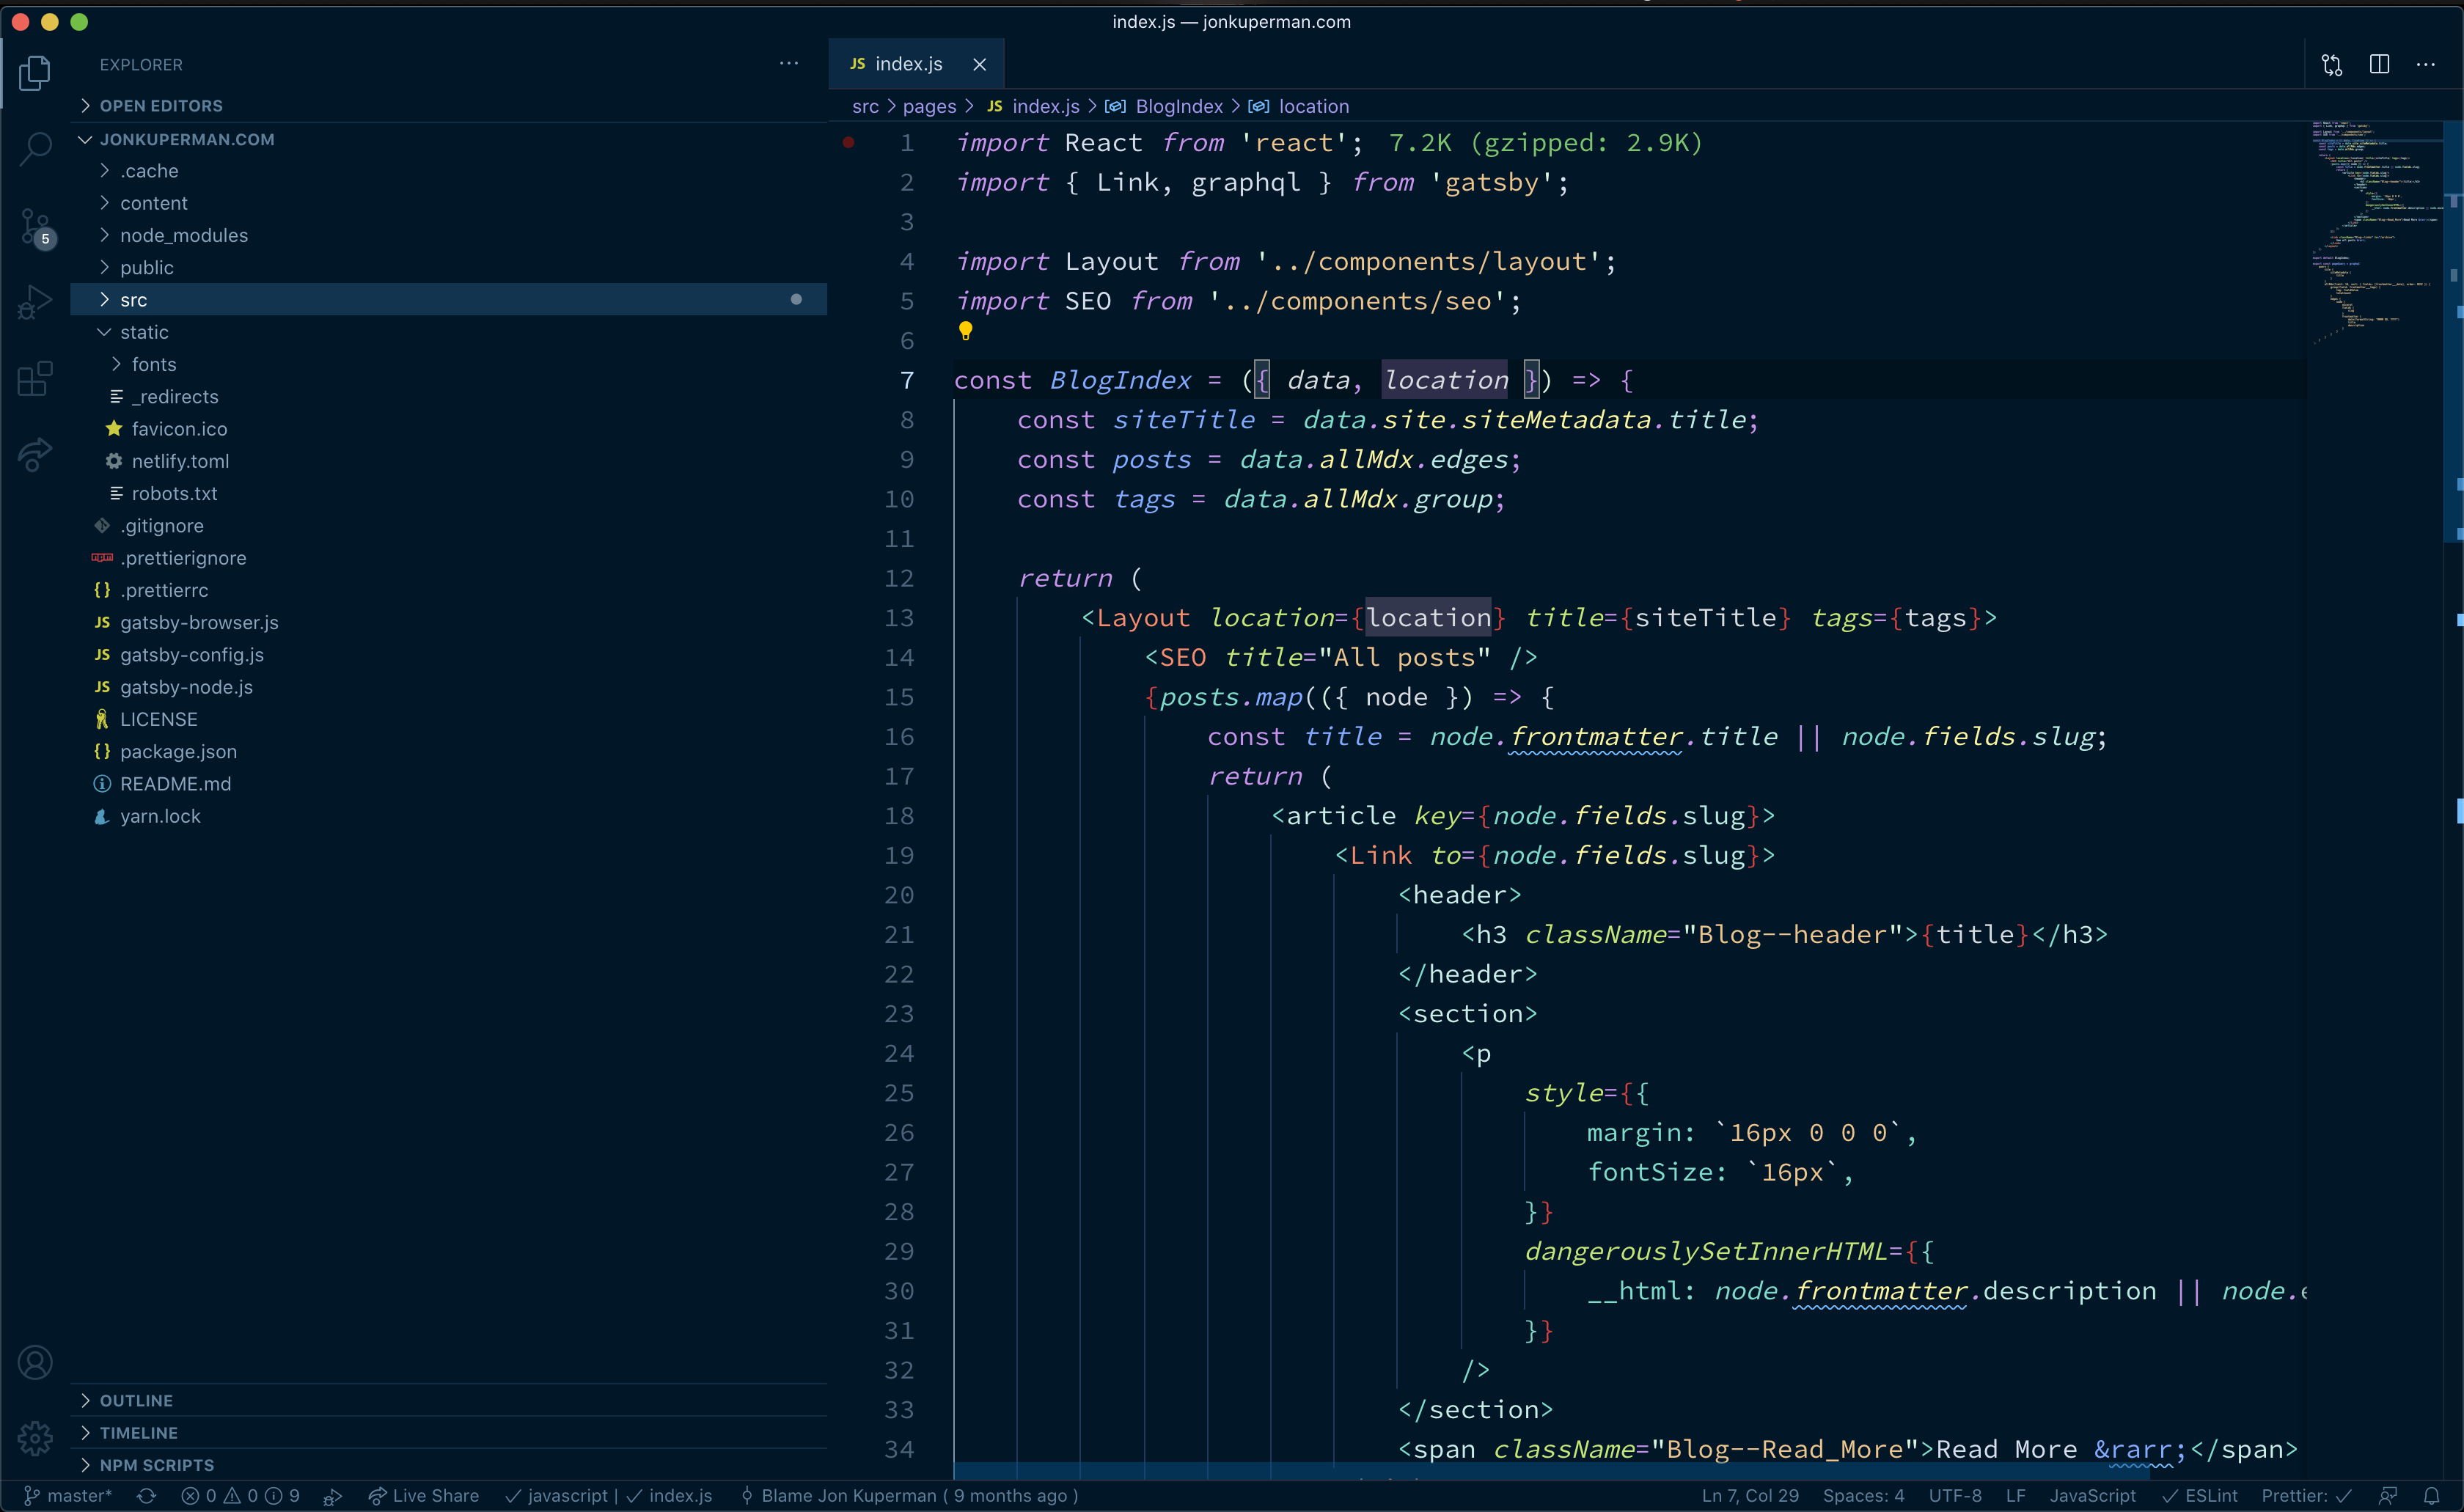Expand the Timeline panel
Screen dimensions: 2464x1512
[x=448, y=1432]
